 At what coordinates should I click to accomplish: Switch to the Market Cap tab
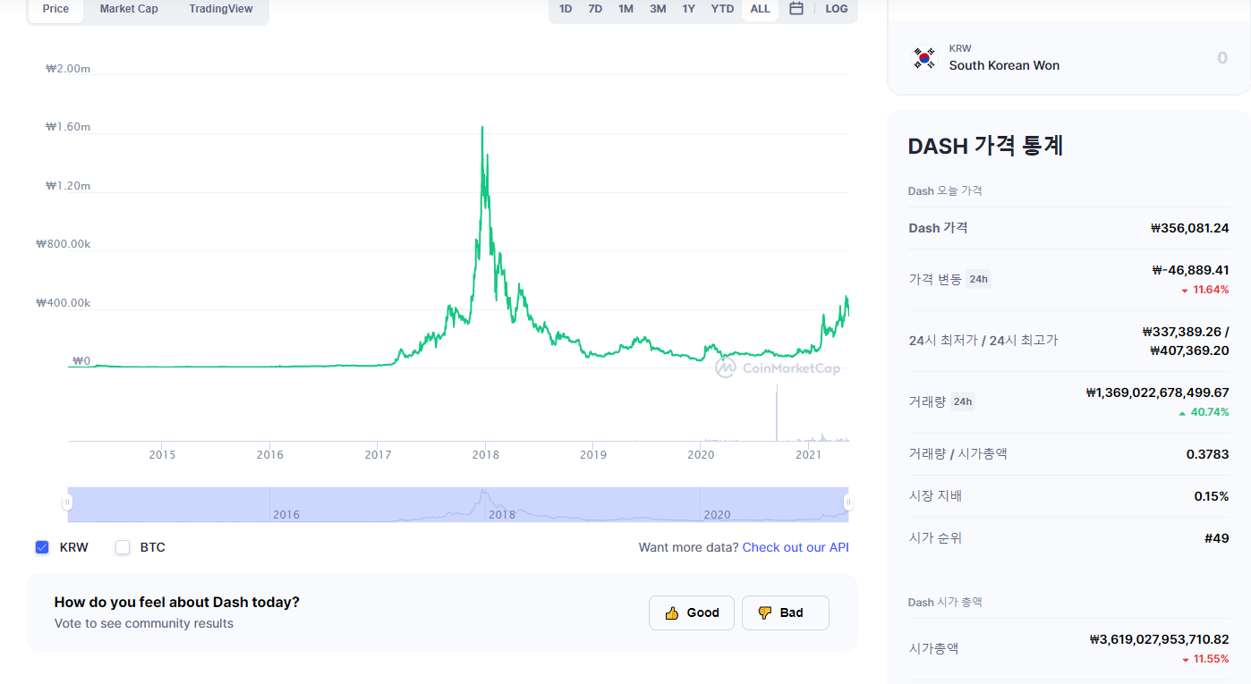[129, 9]
